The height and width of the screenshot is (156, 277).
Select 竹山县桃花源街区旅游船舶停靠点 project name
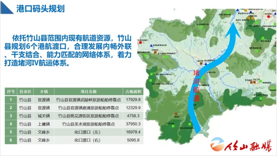click(89, 116)
